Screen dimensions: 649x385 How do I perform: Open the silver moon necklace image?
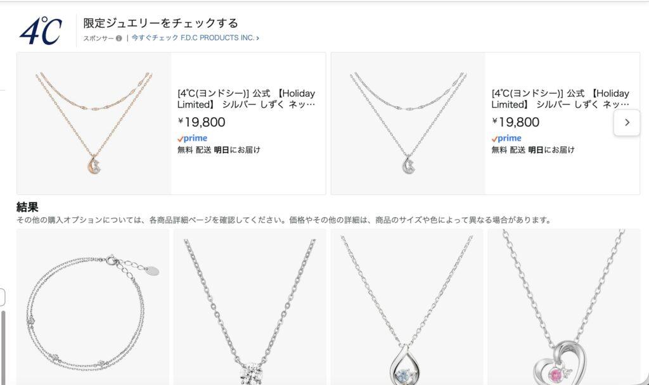coord(408,123)
